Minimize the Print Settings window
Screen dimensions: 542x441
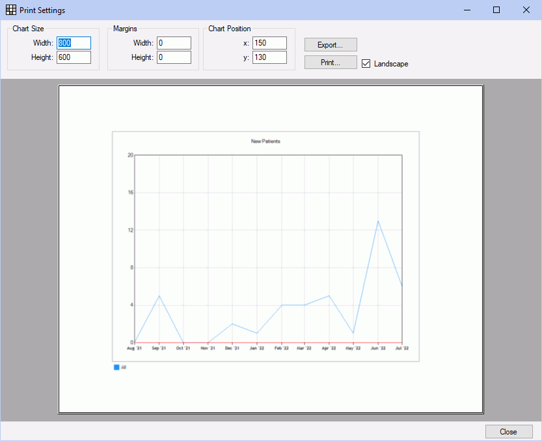point(467,10)
